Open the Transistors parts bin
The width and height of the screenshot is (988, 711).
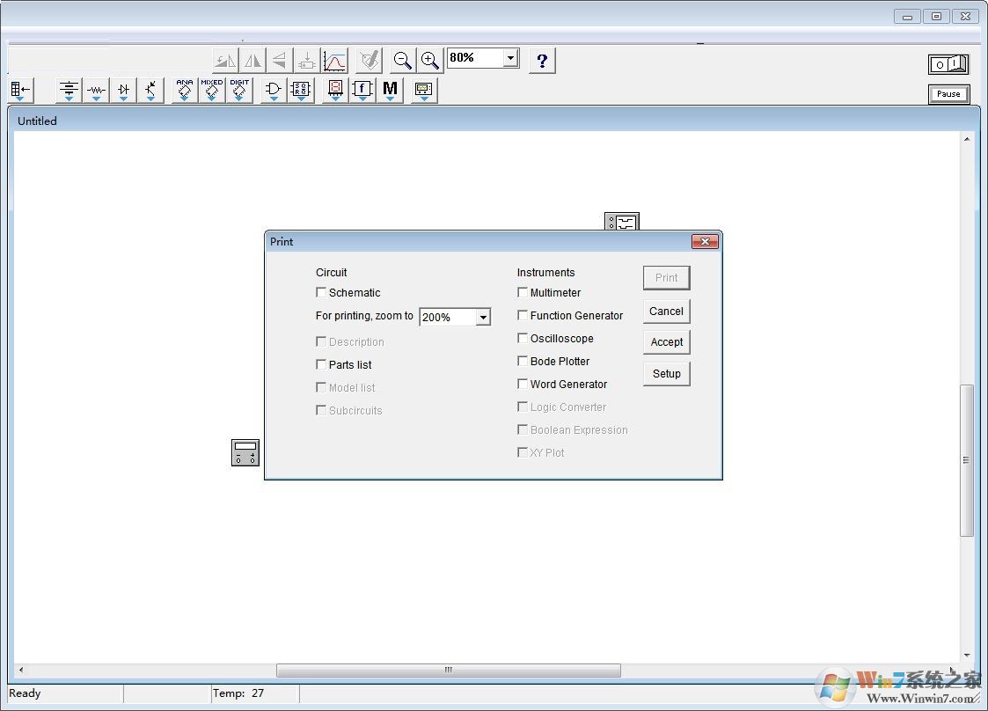coord(150,90)
